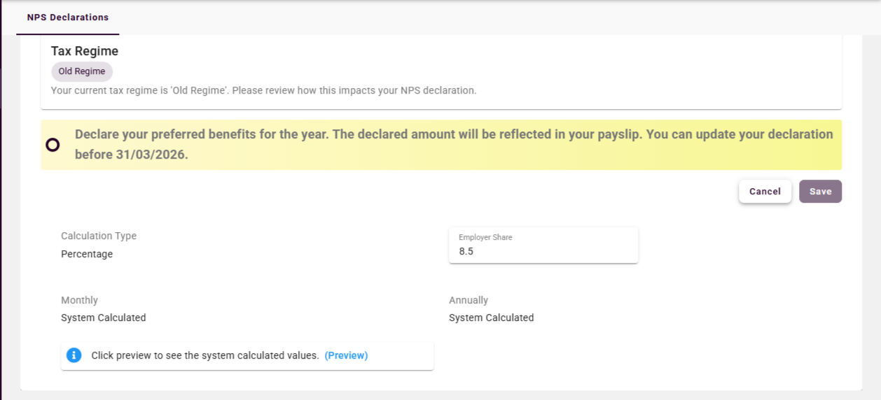Click the Tax Regime heading
881x400 pixels.
[x=85, y=51]
